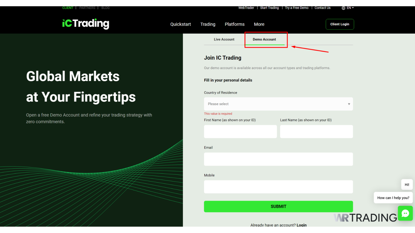Expand the More navigation menu

click(259, 24)
